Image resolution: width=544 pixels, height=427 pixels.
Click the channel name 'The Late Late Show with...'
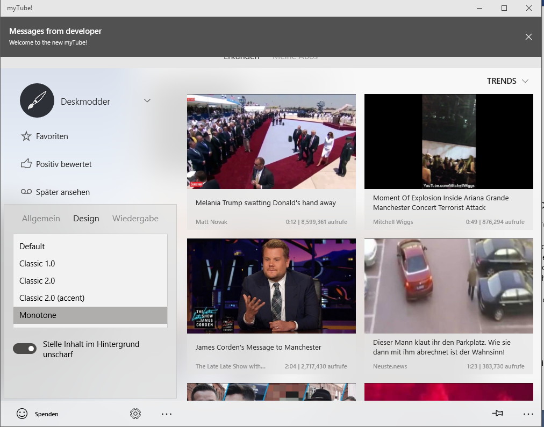point(231,366)
